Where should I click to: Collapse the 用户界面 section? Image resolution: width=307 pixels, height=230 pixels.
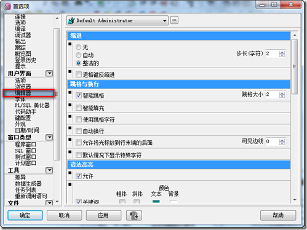(x=49, y=73)
